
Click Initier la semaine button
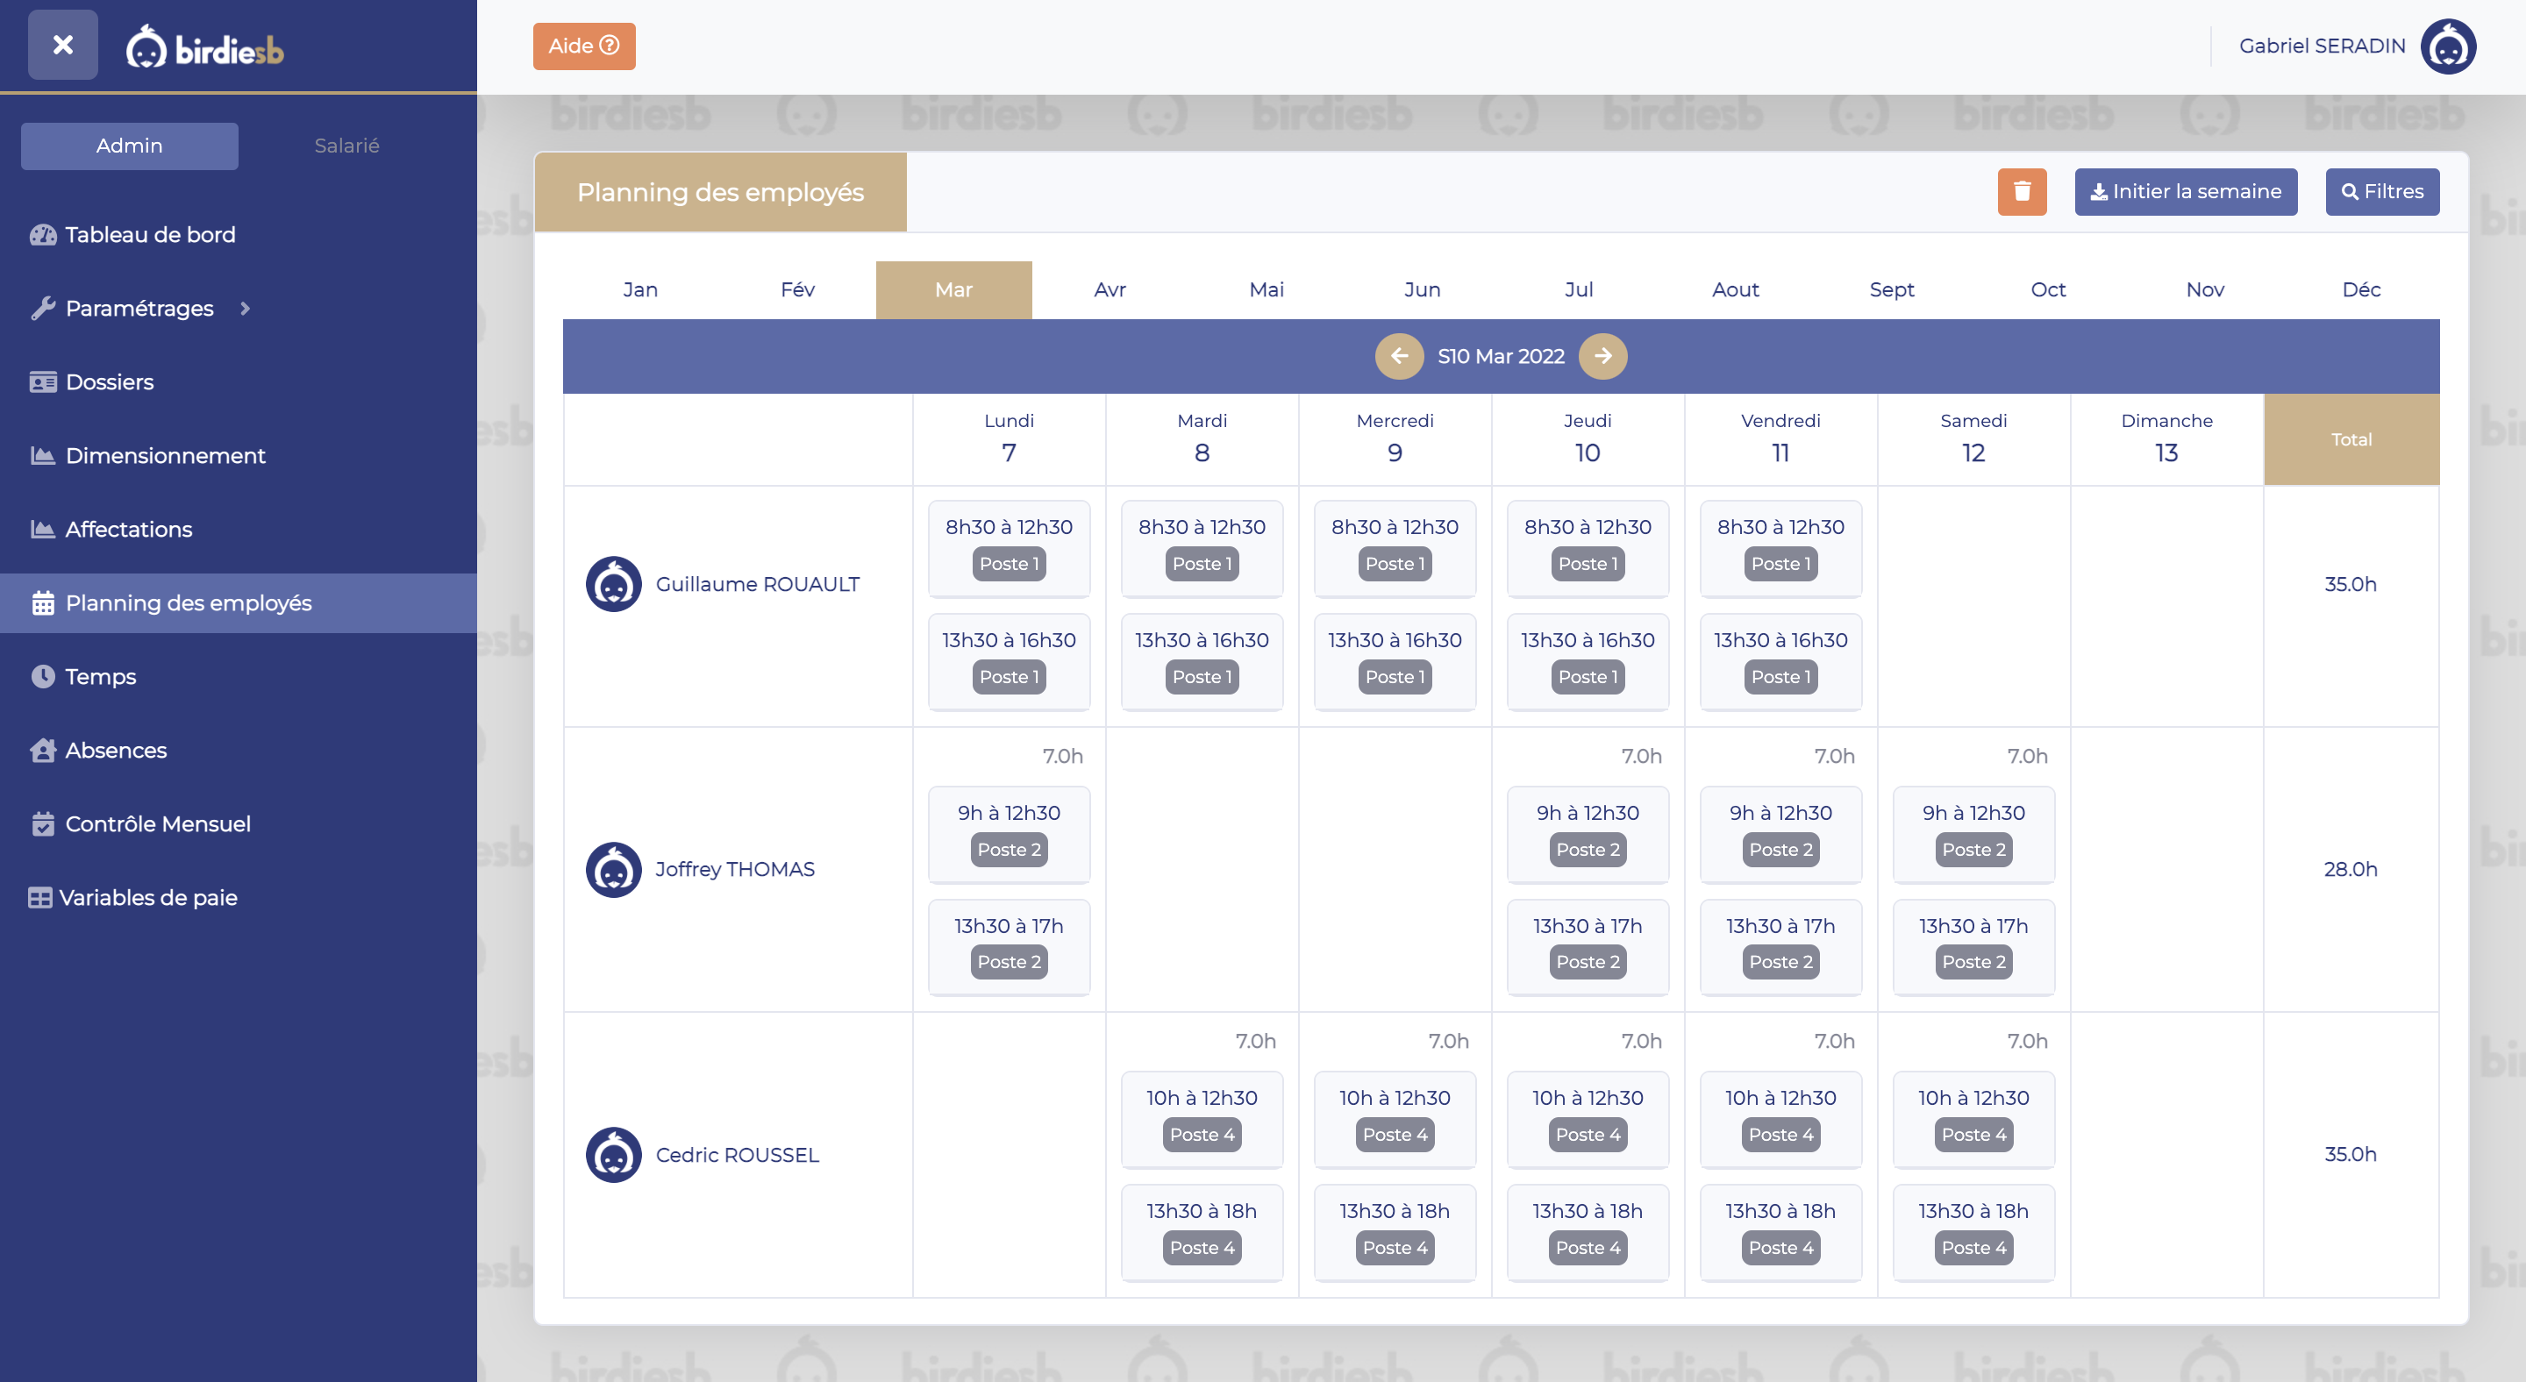point(2185,191)
